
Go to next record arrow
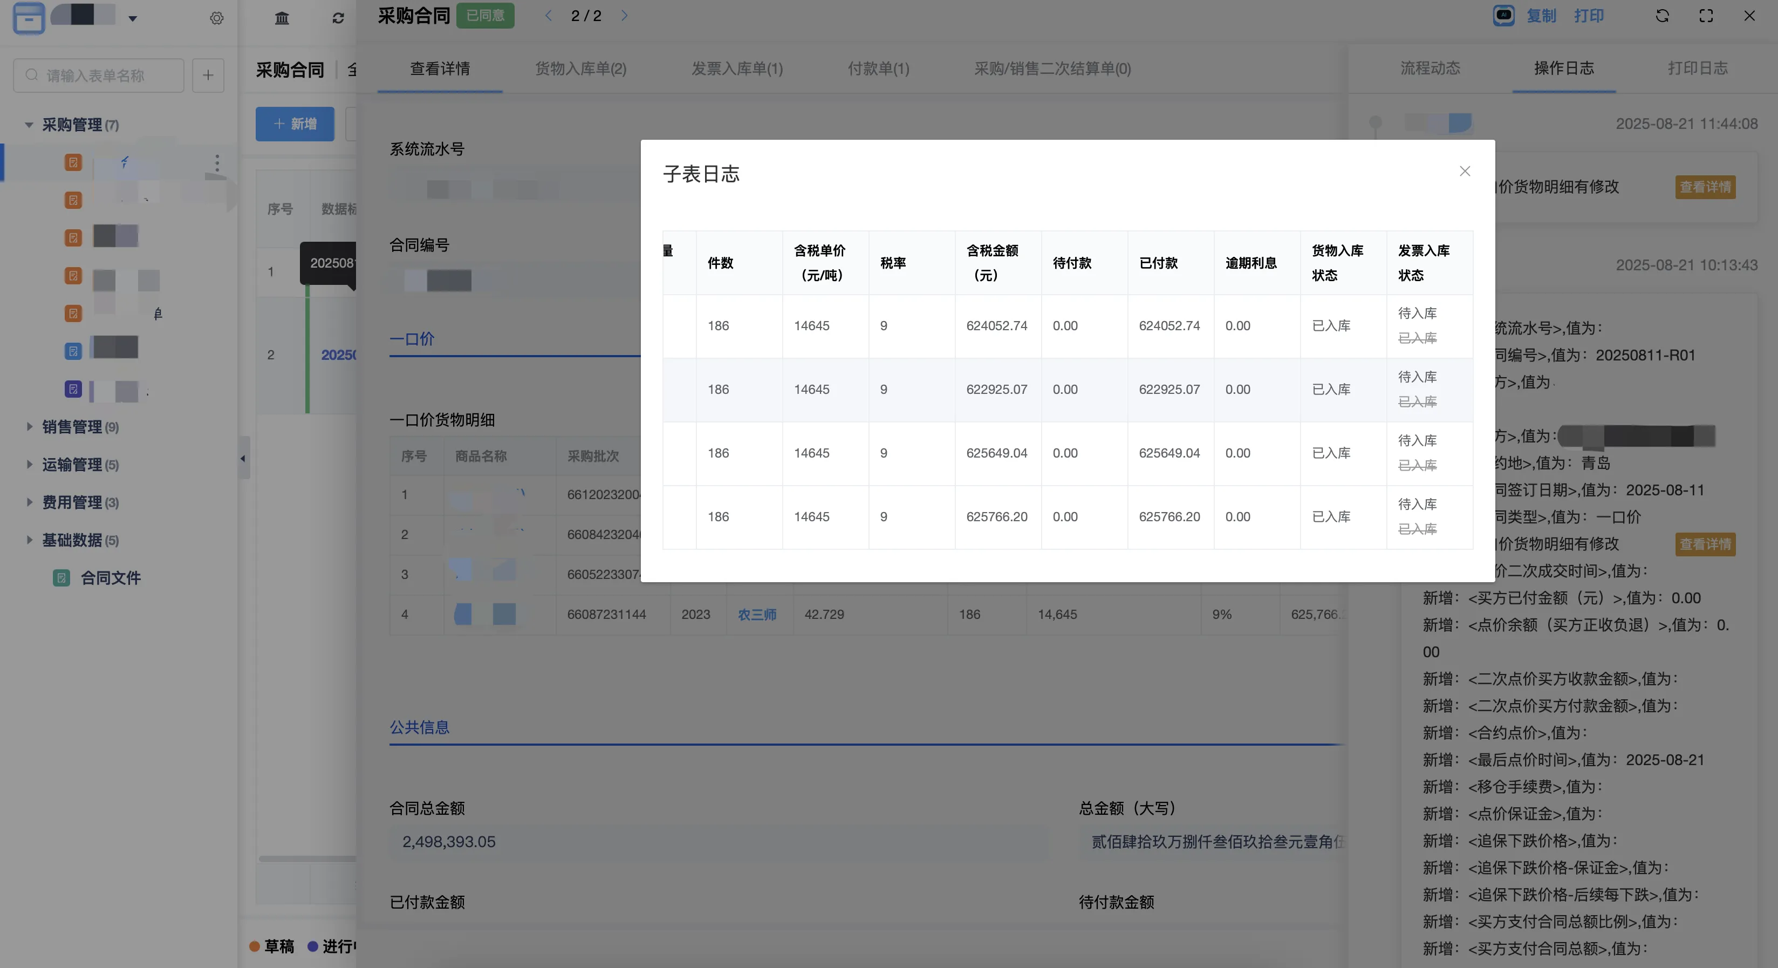(x=624, y=15)
